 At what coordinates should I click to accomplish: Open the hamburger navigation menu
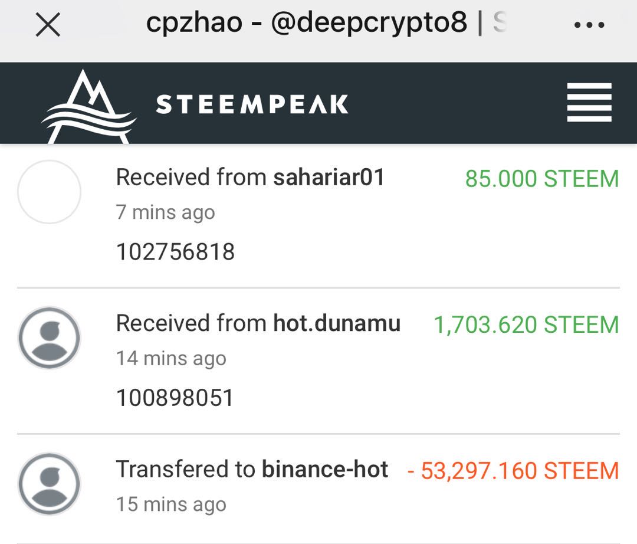(589, 103)
